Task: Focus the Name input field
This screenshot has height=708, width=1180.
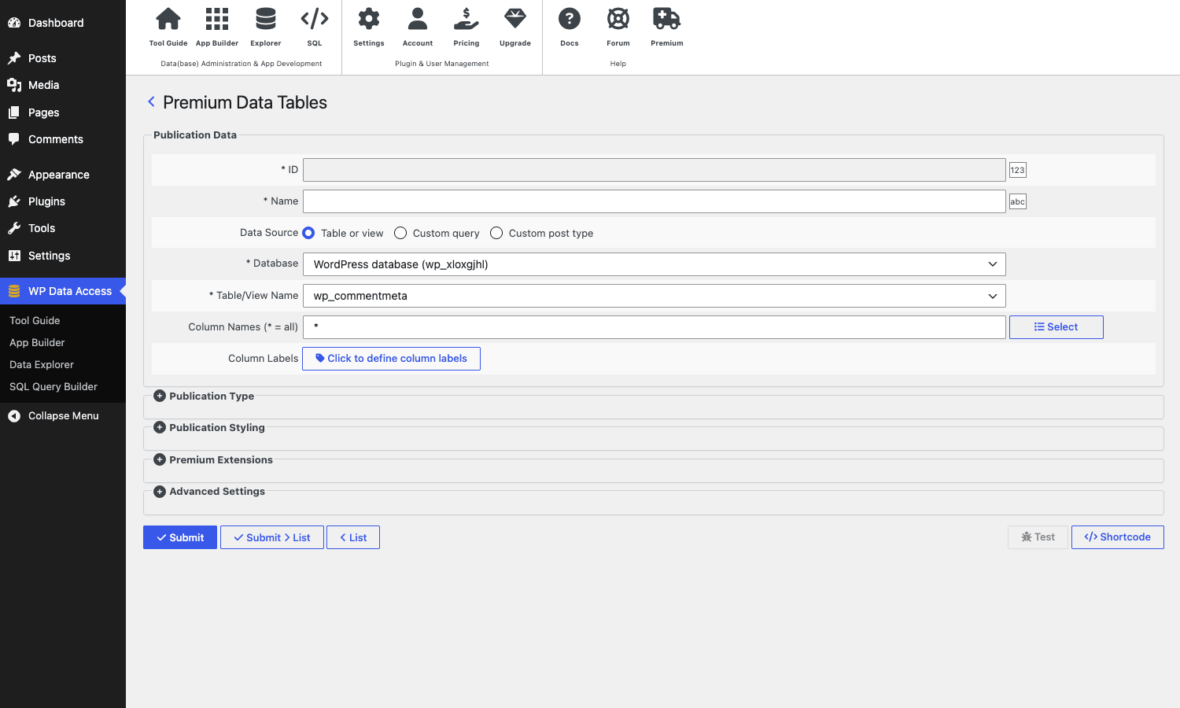Action: click(655, 201)
